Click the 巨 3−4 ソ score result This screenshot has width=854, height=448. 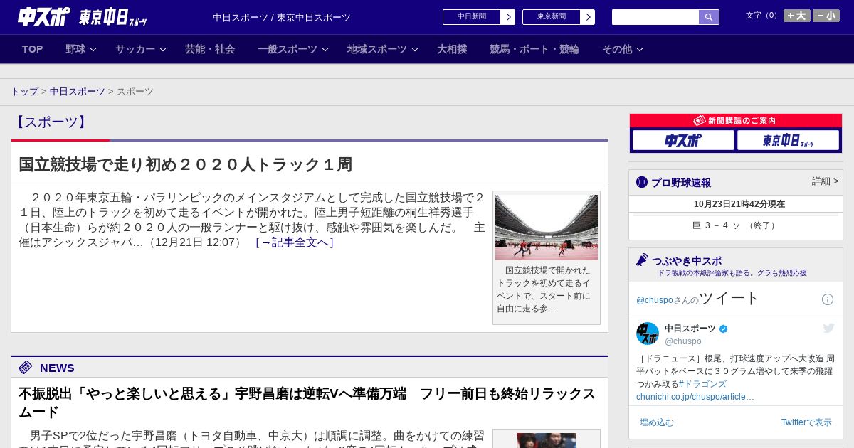tap(735, 225)
